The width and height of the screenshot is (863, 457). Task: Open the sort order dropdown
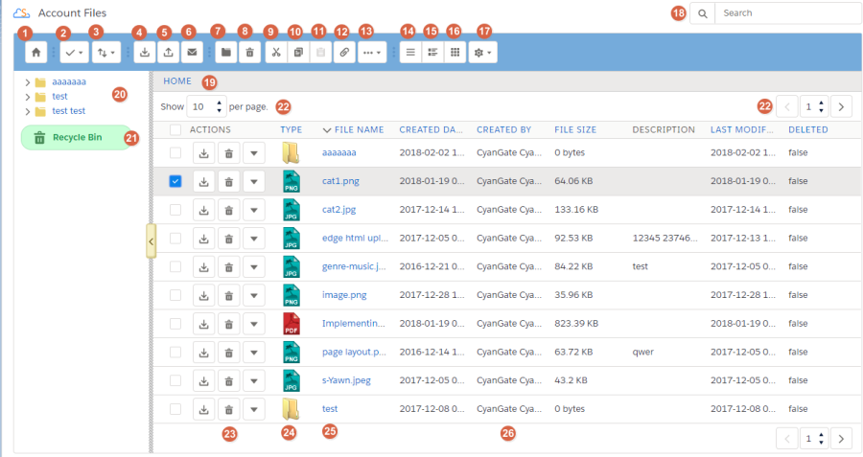pyautogui.click(x=105, y=52)
